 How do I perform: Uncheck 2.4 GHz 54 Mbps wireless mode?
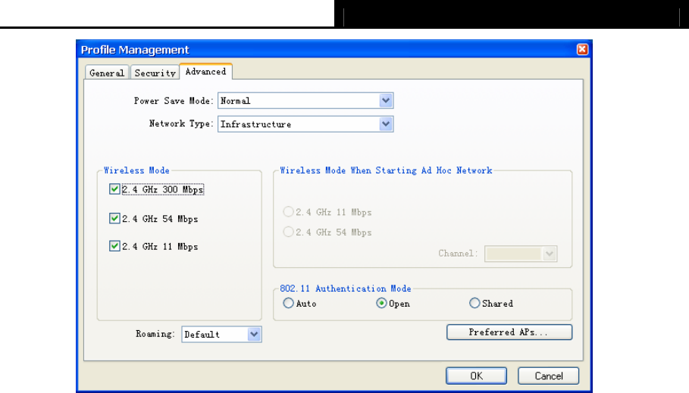114,218
